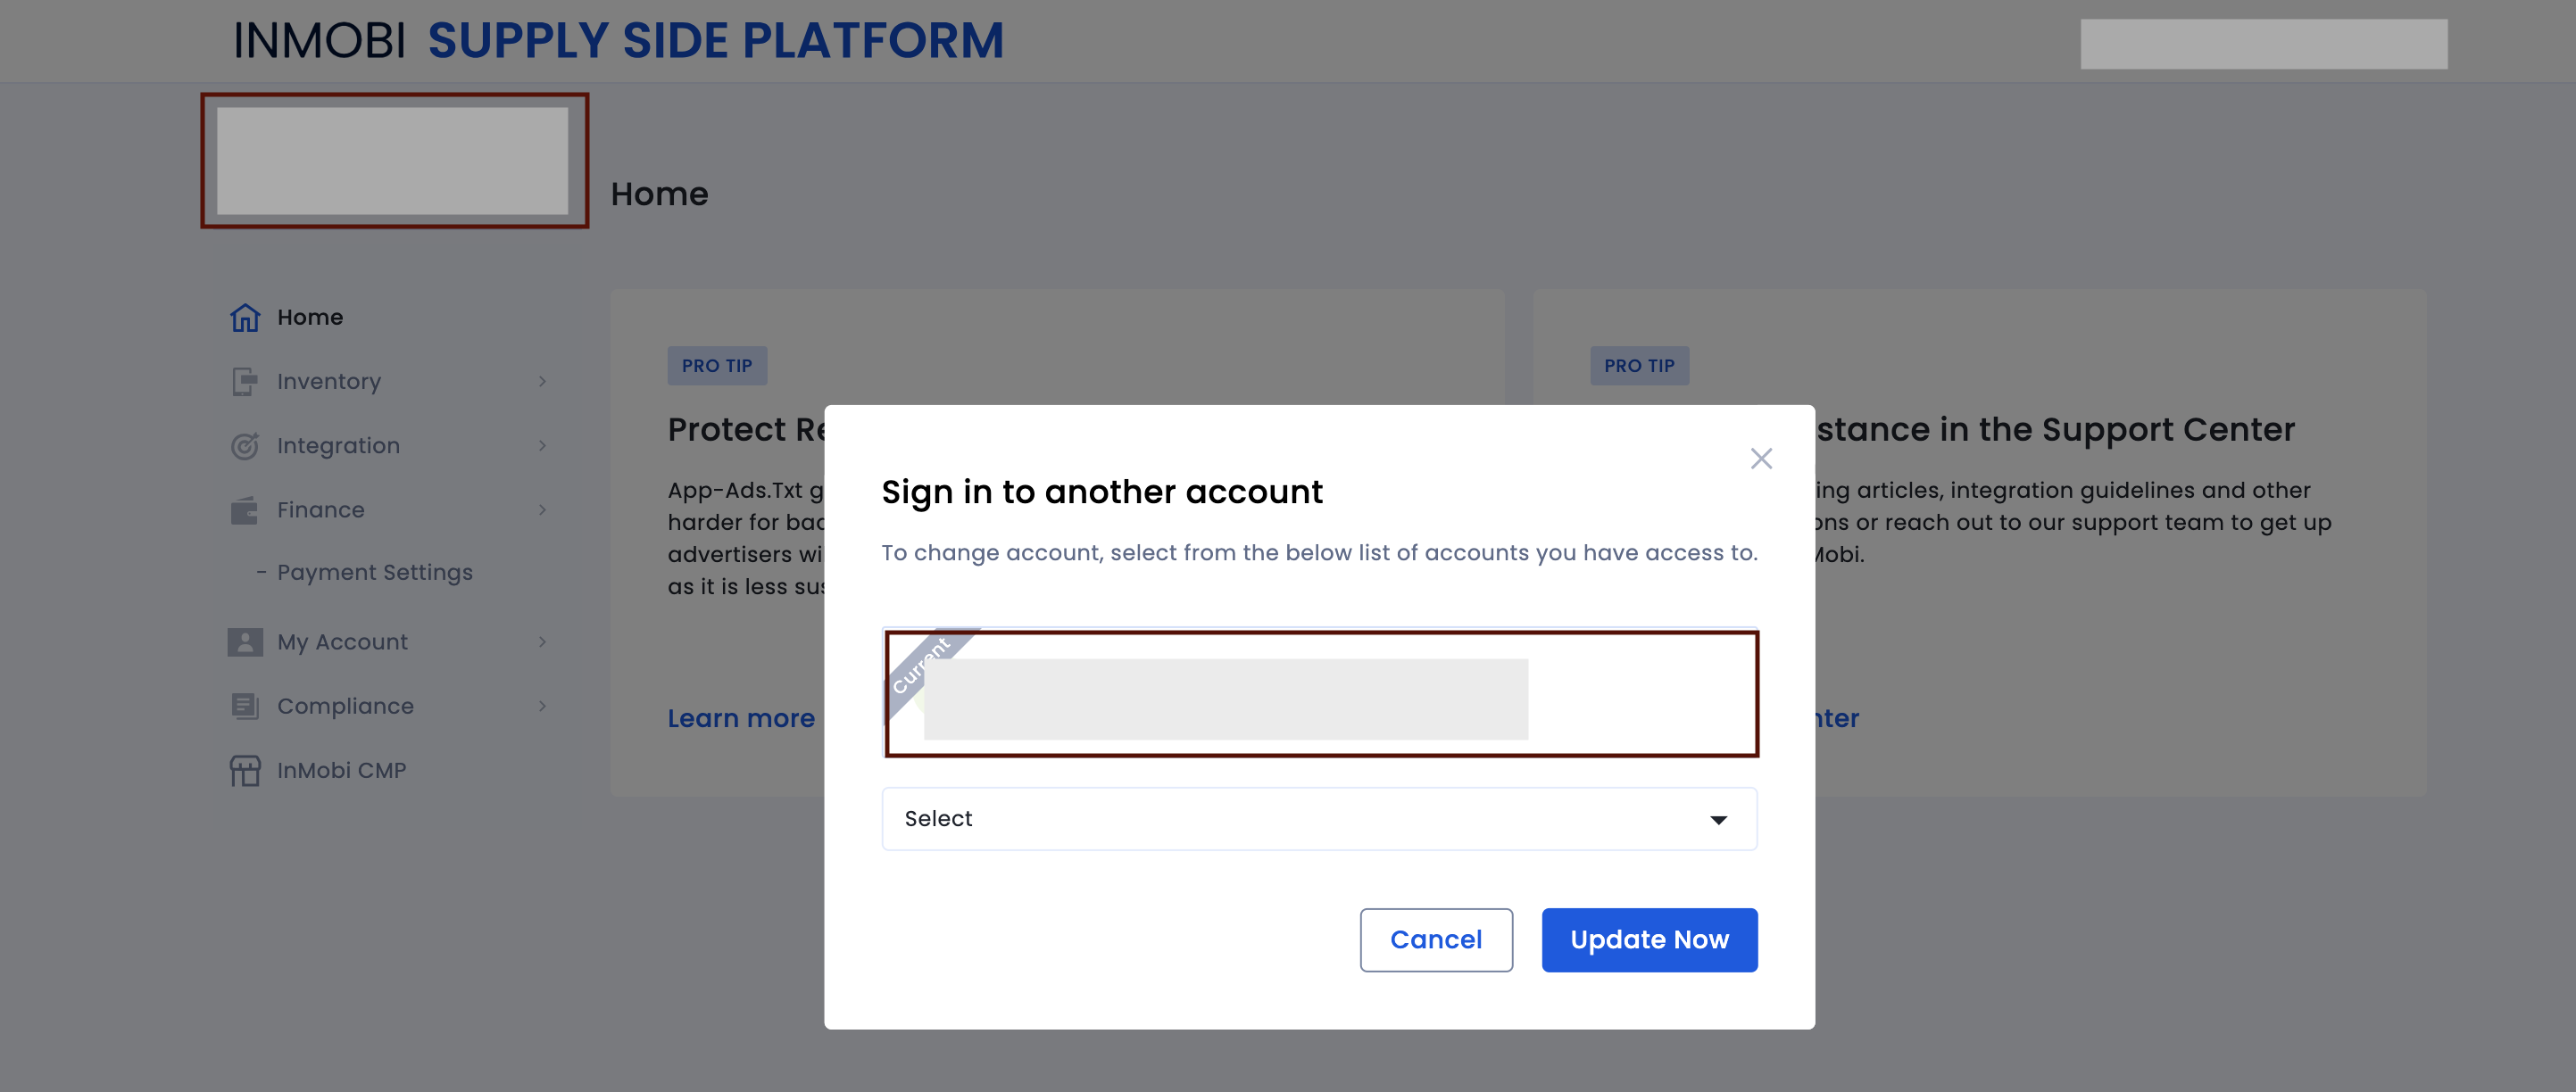Go to InMobi CMP menu item
This screenshot has width=2576, height=1092.
pyautogui.click(x=341, y=770)
